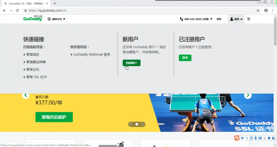Go back in browser history
The image size is (277, 147).
(4, 10)
